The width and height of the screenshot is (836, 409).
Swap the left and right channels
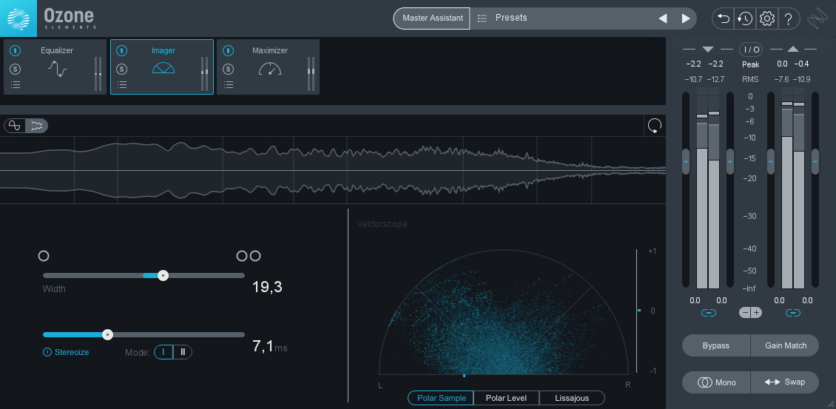[x=785, y=382]
